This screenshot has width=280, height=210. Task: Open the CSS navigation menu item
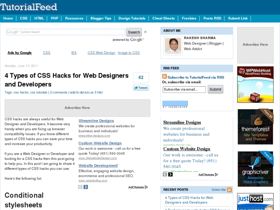click(23, 18)
